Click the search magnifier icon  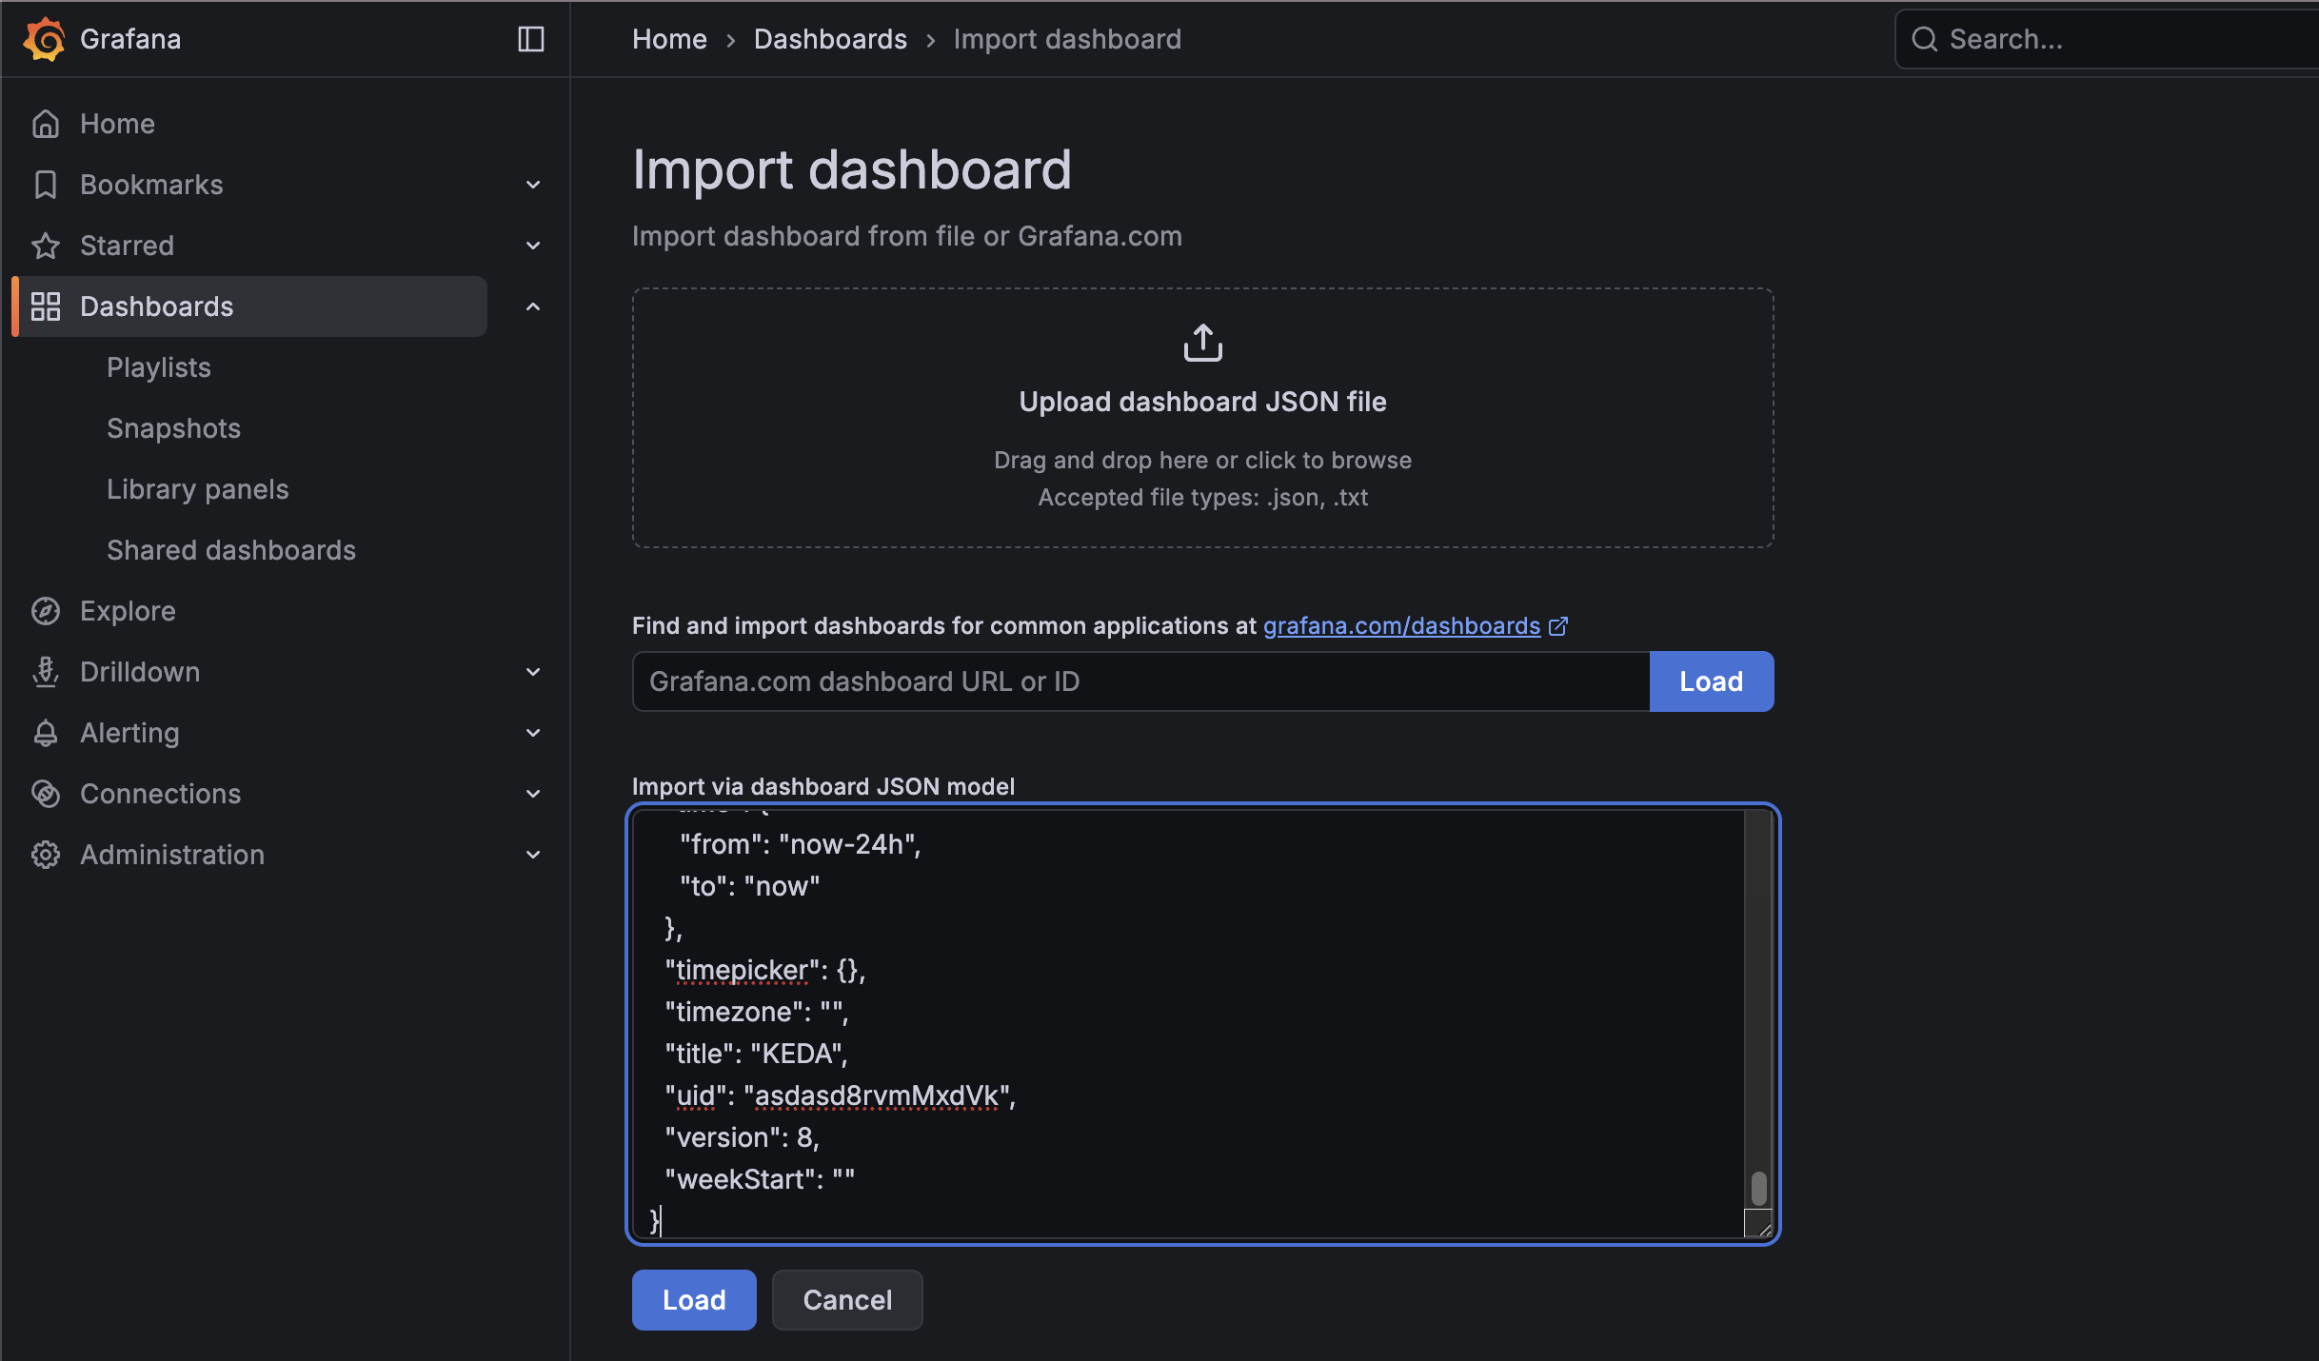point(1924,39)
